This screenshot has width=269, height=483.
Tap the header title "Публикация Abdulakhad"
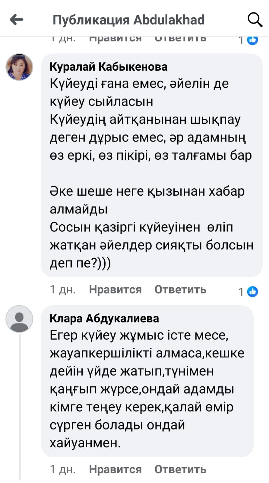[x=128, y=20]
